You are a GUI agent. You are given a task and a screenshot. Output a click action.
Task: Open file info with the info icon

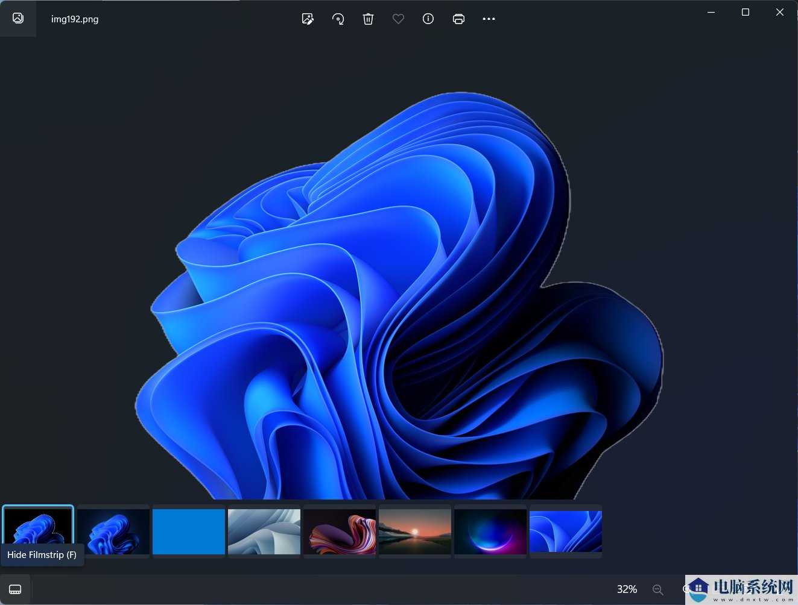428,19
